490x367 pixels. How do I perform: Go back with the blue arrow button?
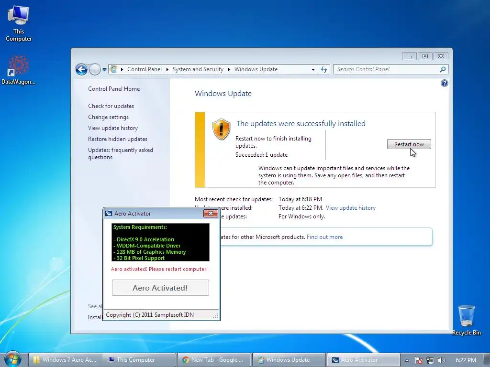81,69
